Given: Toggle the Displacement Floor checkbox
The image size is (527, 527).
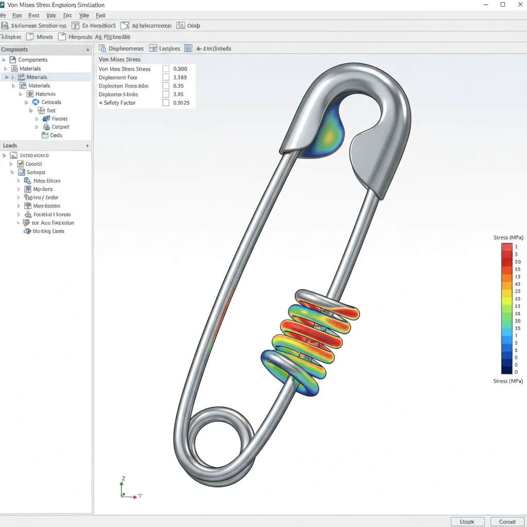Looking at the screenshot, I should pyautogui.click(x=166, y=77).
